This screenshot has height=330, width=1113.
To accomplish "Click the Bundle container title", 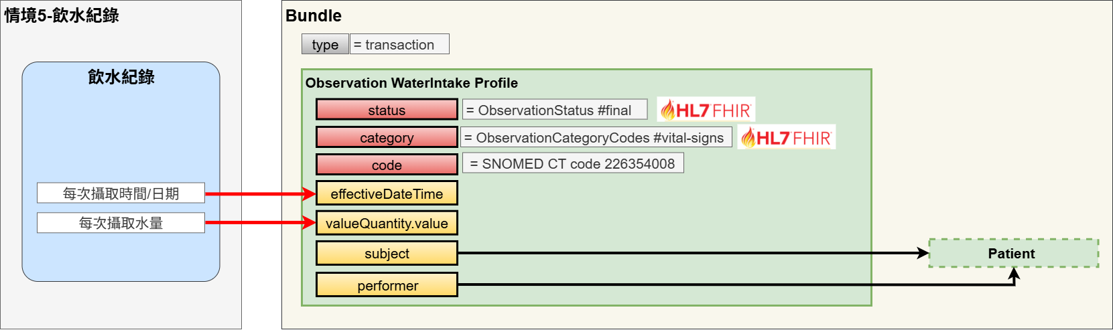I will point(314,15).
